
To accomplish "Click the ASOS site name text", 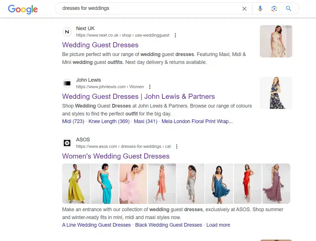I will 83,139.
